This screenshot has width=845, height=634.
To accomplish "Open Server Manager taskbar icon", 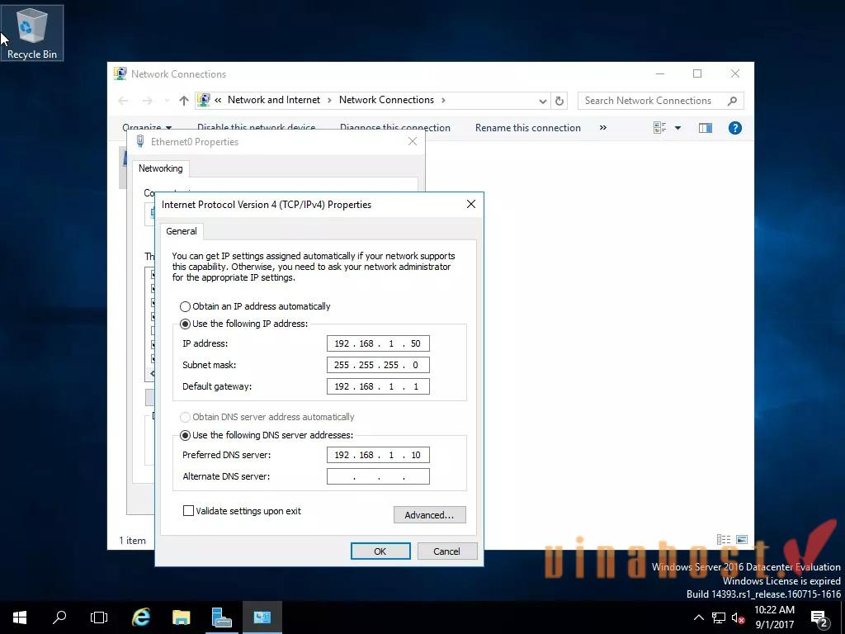I will 221,617.
